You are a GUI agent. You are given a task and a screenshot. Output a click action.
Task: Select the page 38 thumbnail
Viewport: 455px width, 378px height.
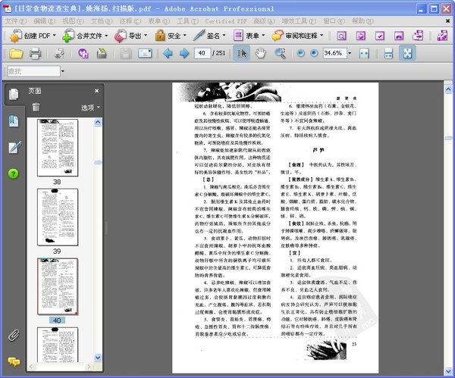57,147
